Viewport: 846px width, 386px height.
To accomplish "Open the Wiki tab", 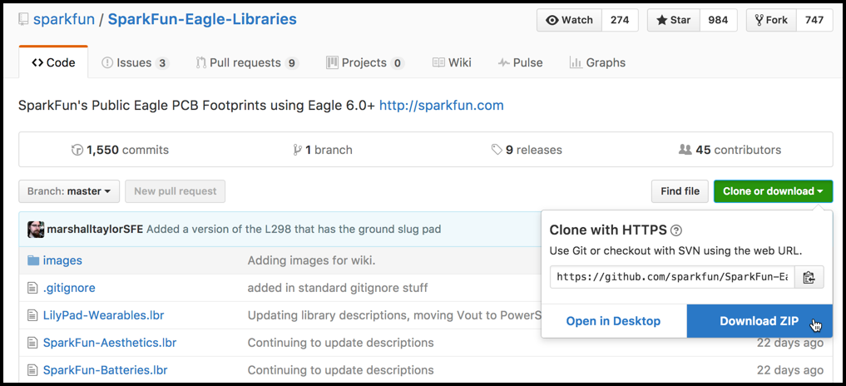I will [x=452, y=62].
